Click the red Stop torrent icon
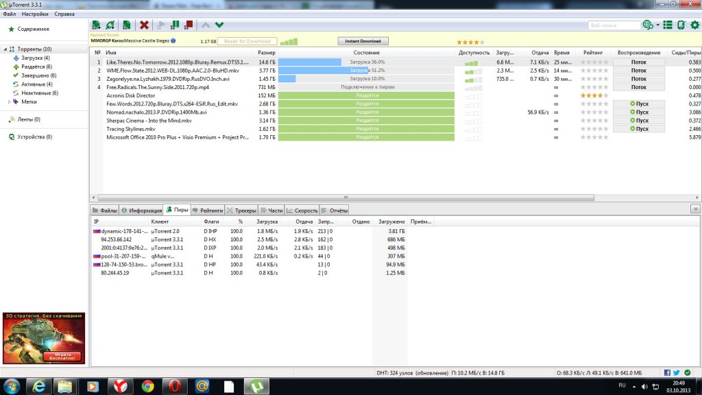702x395 pixels. click(189, 25)
